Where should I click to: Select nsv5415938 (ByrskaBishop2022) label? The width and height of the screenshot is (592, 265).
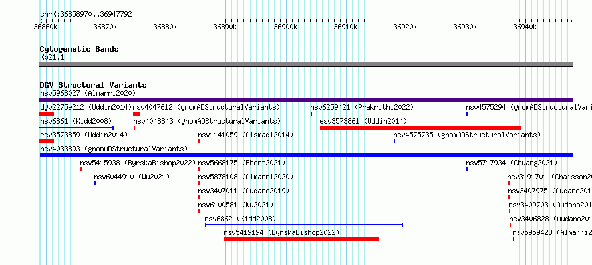pos(138,163)
